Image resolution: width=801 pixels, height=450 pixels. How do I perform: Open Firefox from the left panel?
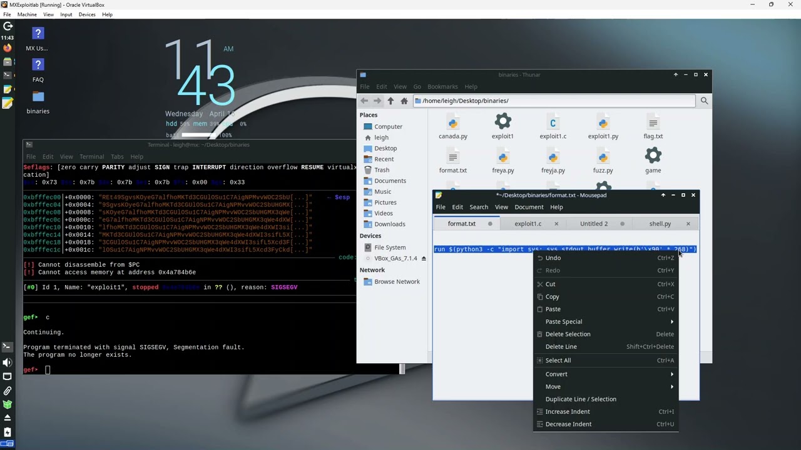coord(7,48)
